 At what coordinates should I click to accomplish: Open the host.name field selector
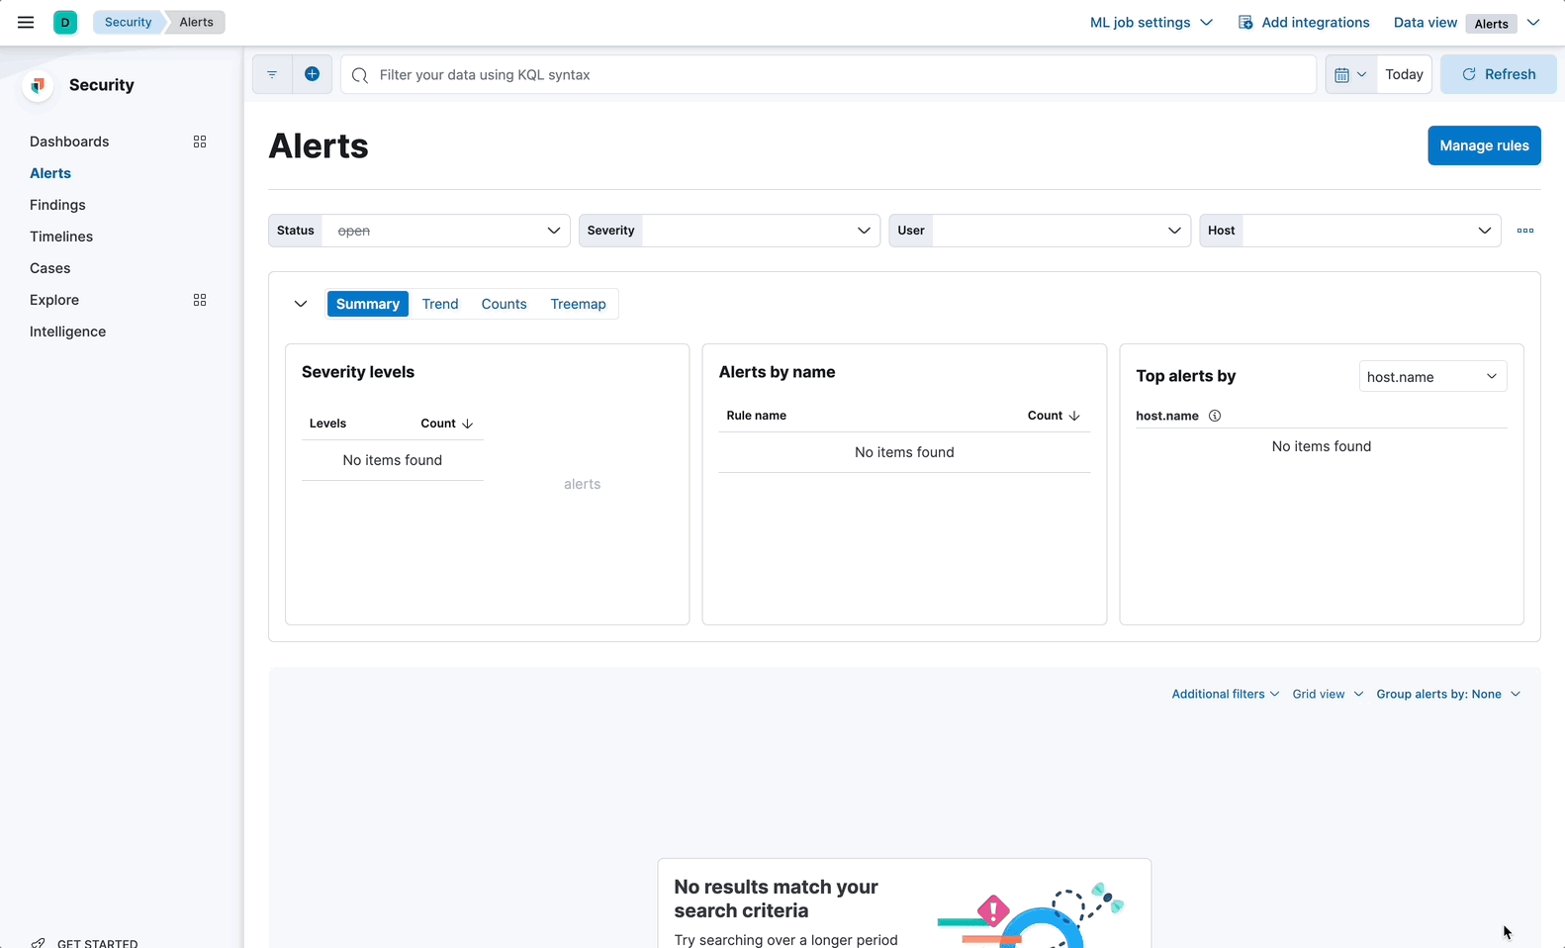[1431, 377]
